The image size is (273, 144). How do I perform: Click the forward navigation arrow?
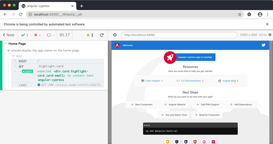(x=13, y=15)
